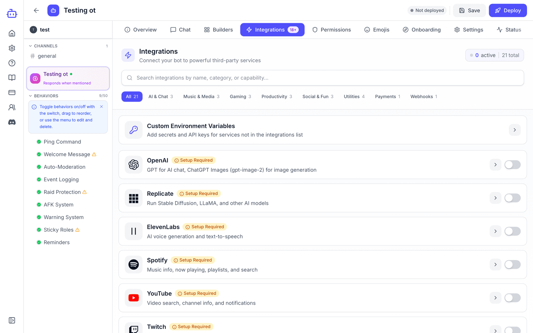Click the Custom Environment Variables key icon
Viewport: 533px width, 333px height.
[134, 130]
